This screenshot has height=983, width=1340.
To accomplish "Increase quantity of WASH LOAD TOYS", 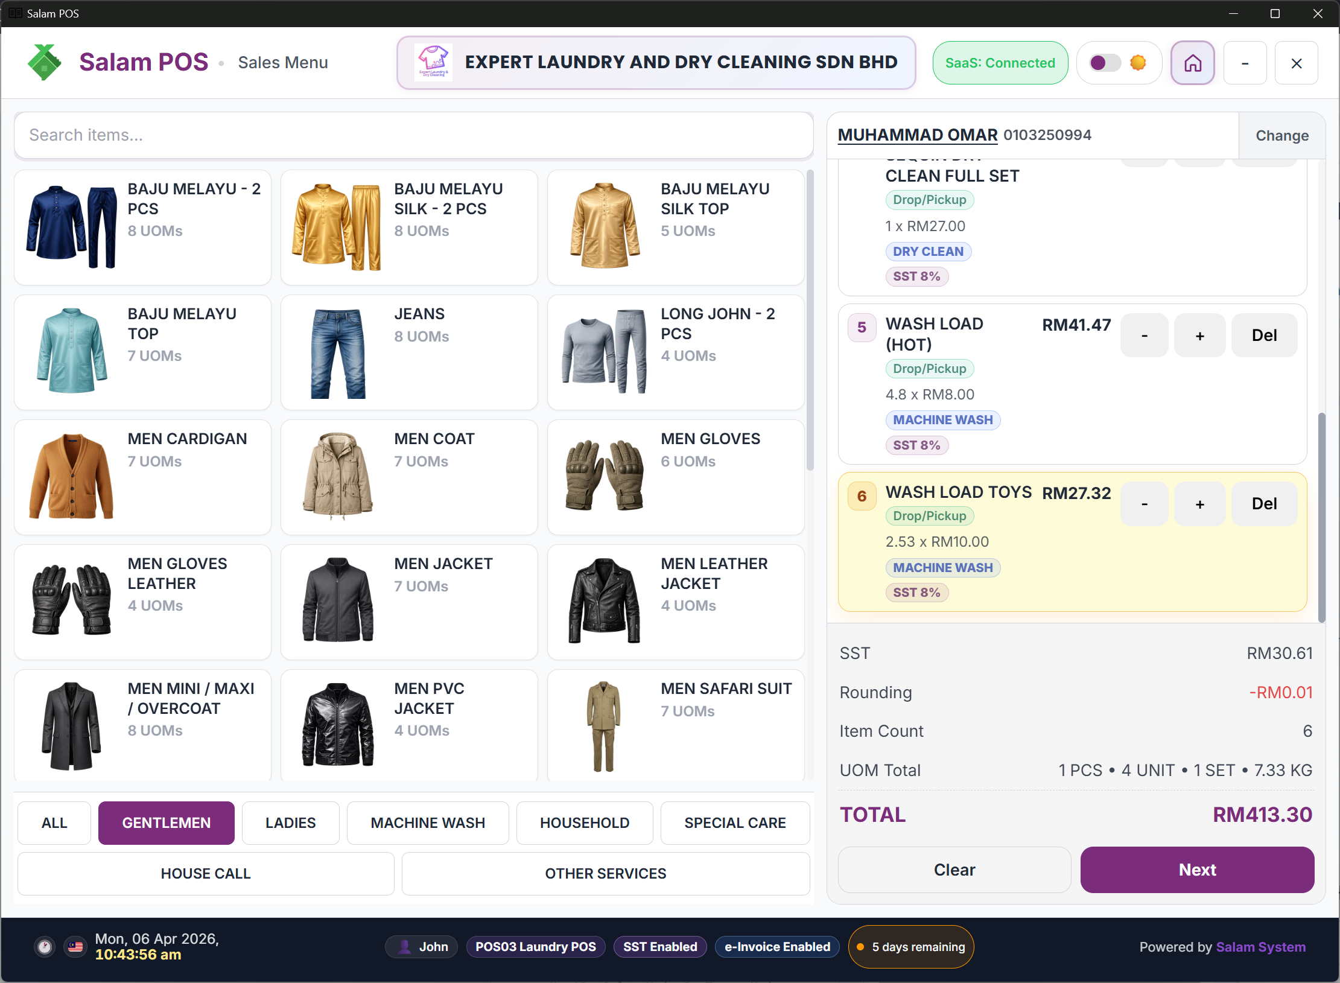I will point(1200,504).
